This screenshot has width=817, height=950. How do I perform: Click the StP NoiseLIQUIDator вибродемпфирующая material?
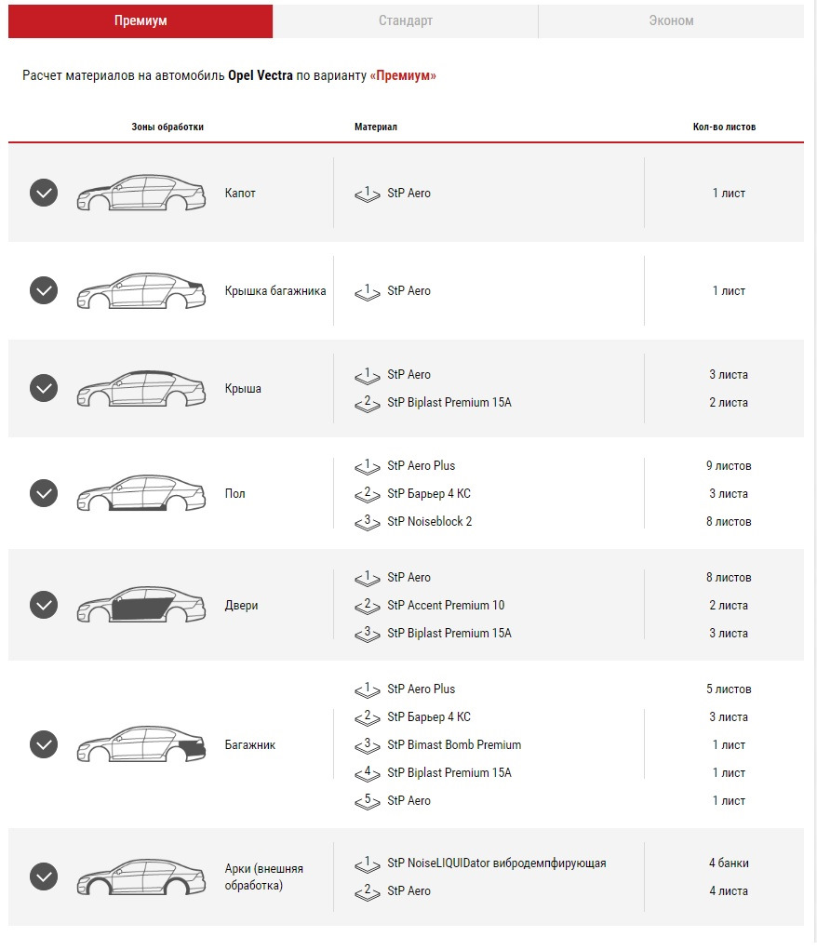pyautogui.click(x=496, y=863)
